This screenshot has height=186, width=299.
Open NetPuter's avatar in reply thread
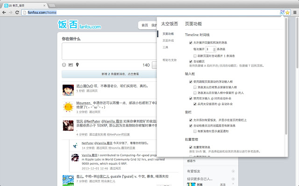[x=75, y=146]
